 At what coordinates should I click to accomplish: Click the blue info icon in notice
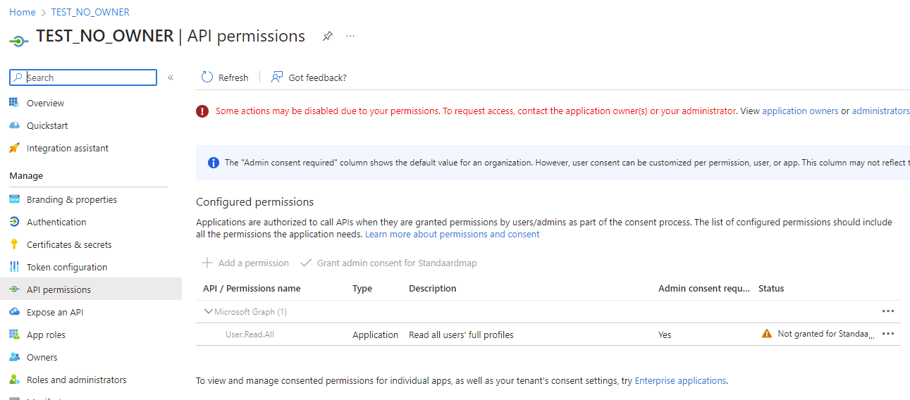pos(213,163)
